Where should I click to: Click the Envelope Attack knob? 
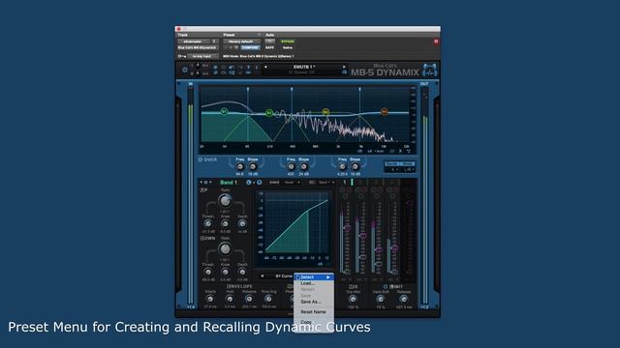(x=210, y=299)
